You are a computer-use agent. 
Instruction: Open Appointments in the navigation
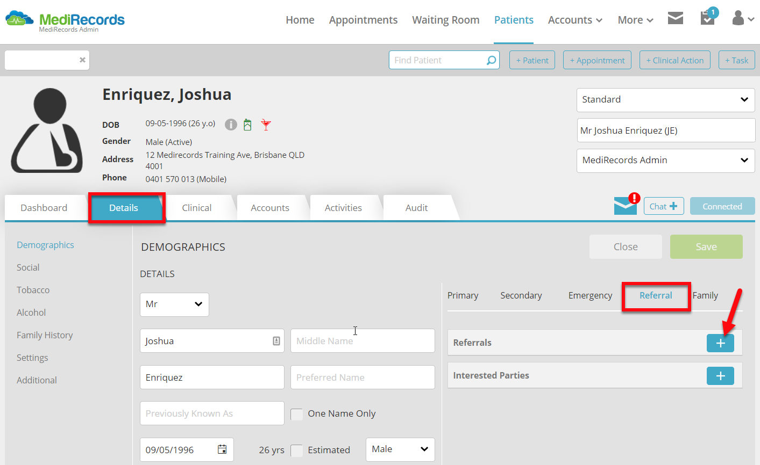coord(363,20)
